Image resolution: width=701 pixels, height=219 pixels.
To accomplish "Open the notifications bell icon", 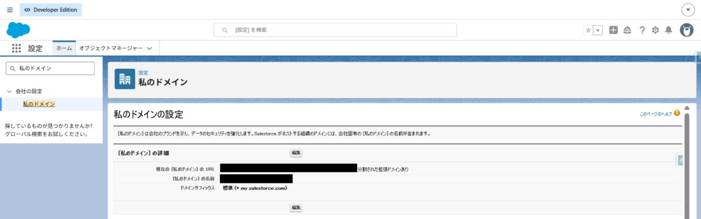I will 669,30.
